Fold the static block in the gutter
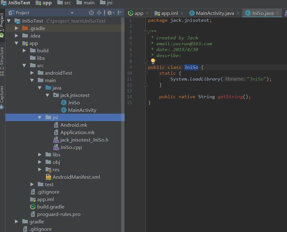This screenshot has height=232, width=287. [145, 73]
